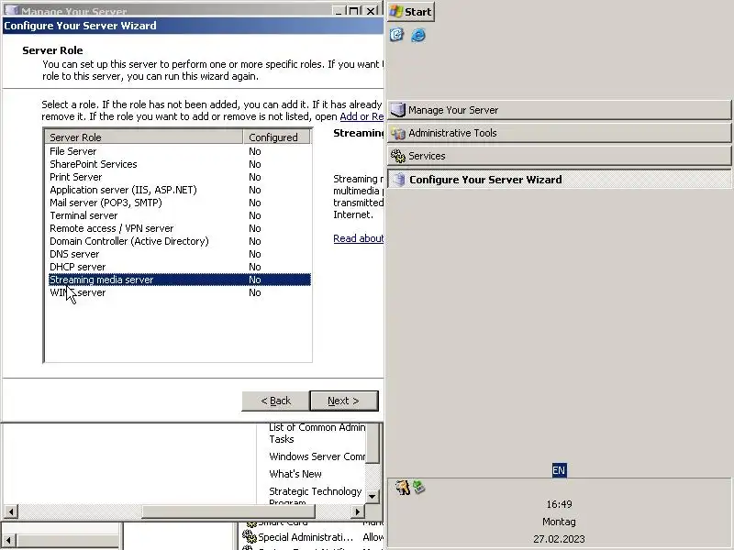The image size is (734, 550).
Task: Maximize the Manage Your Server window
Action: pyautogui.click(x=355, y=10)
